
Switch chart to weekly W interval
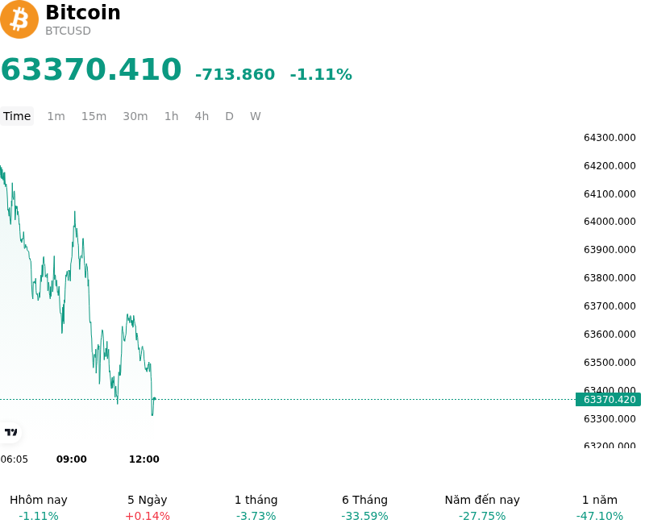click(256, 116)
